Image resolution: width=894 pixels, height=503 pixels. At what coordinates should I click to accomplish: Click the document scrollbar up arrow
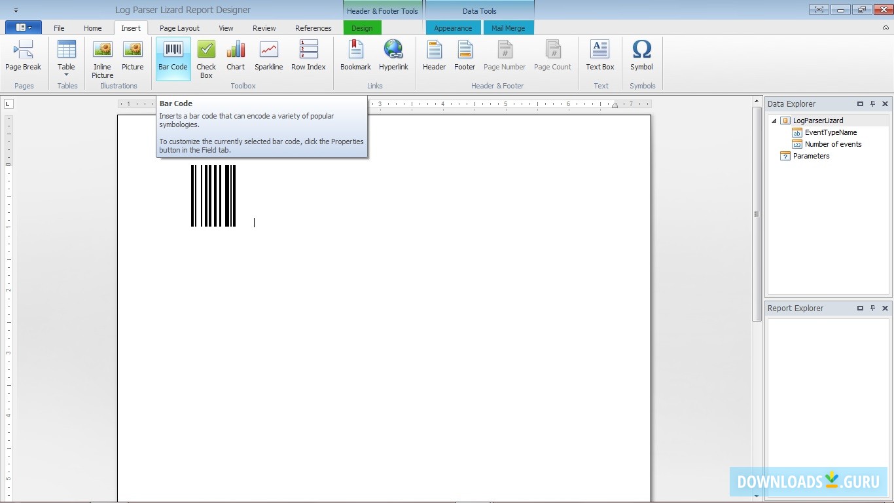[x=757, y=100]
